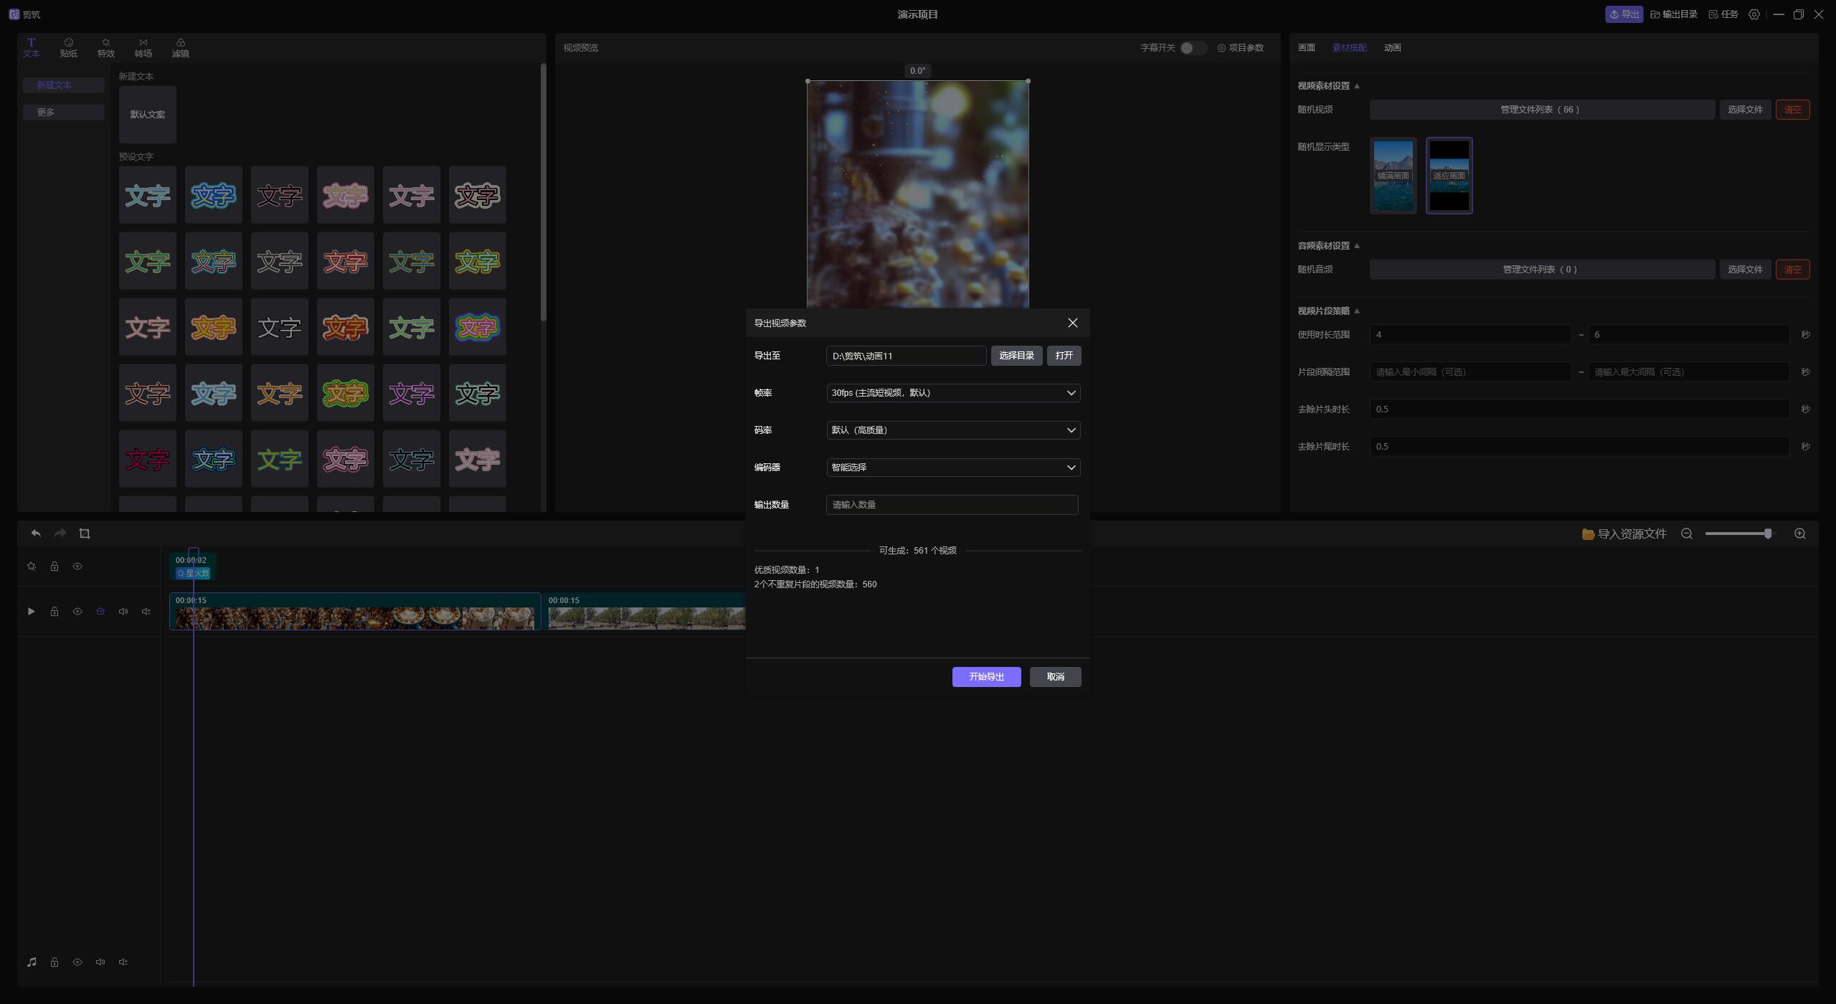Zoom out the timeline with the minus magnifier
The width and height of the screenshot is (1836, 1004).
1687,534
